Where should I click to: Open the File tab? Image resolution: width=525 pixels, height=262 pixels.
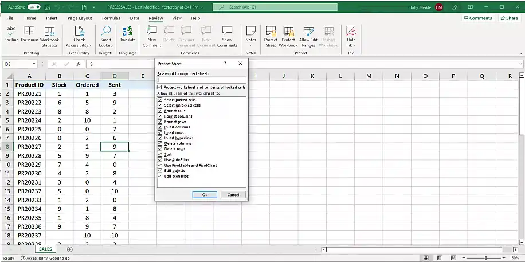pos(10,18)
